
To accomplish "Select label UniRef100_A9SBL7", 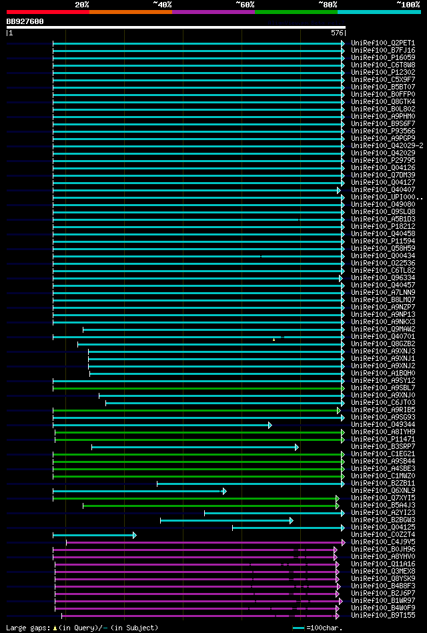I will [383, 388].
